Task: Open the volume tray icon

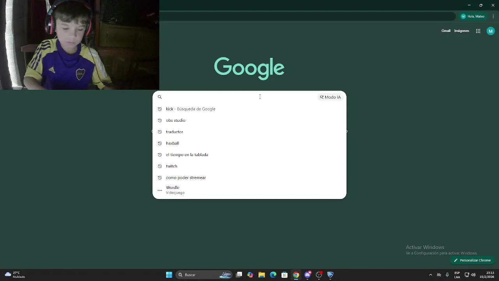Action: (x=473, y=275)
